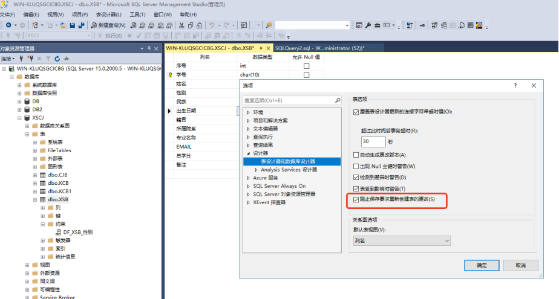Uncheck 阻止保存要求重新创建表的更改(S) checkbox

[x=356, y=199]
